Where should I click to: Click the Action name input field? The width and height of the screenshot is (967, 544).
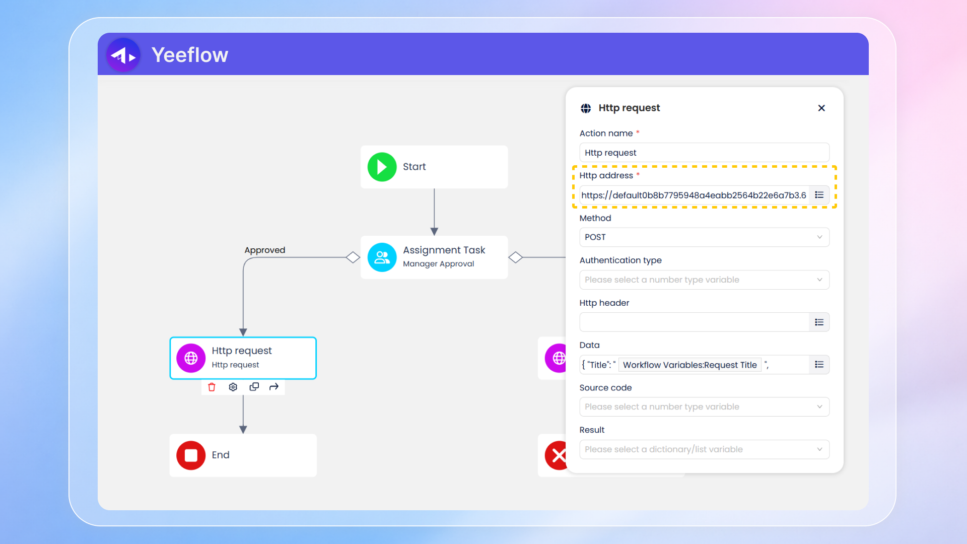(704, 153)
